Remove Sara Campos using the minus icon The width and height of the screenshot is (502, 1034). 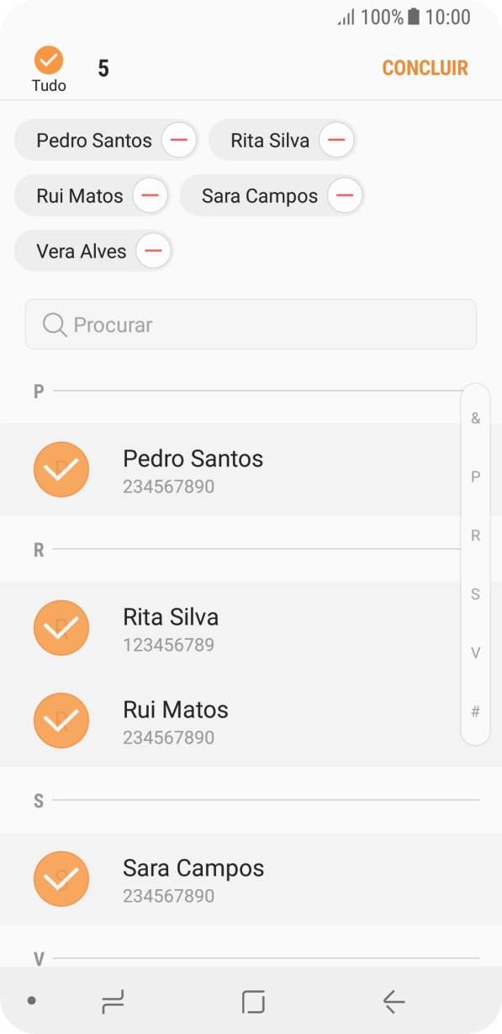coord(344,195)
